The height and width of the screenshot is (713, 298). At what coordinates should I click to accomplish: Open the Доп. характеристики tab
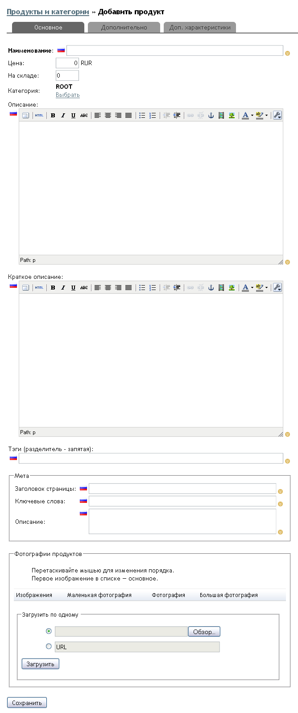point(200,28)
